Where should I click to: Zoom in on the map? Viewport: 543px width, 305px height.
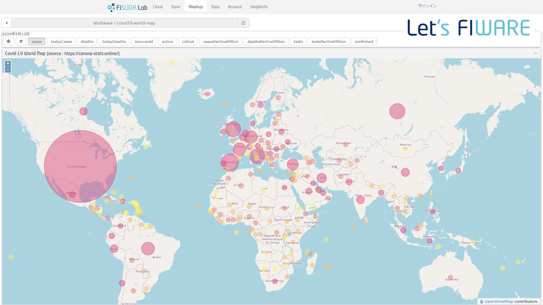click(x=8, y=64)
